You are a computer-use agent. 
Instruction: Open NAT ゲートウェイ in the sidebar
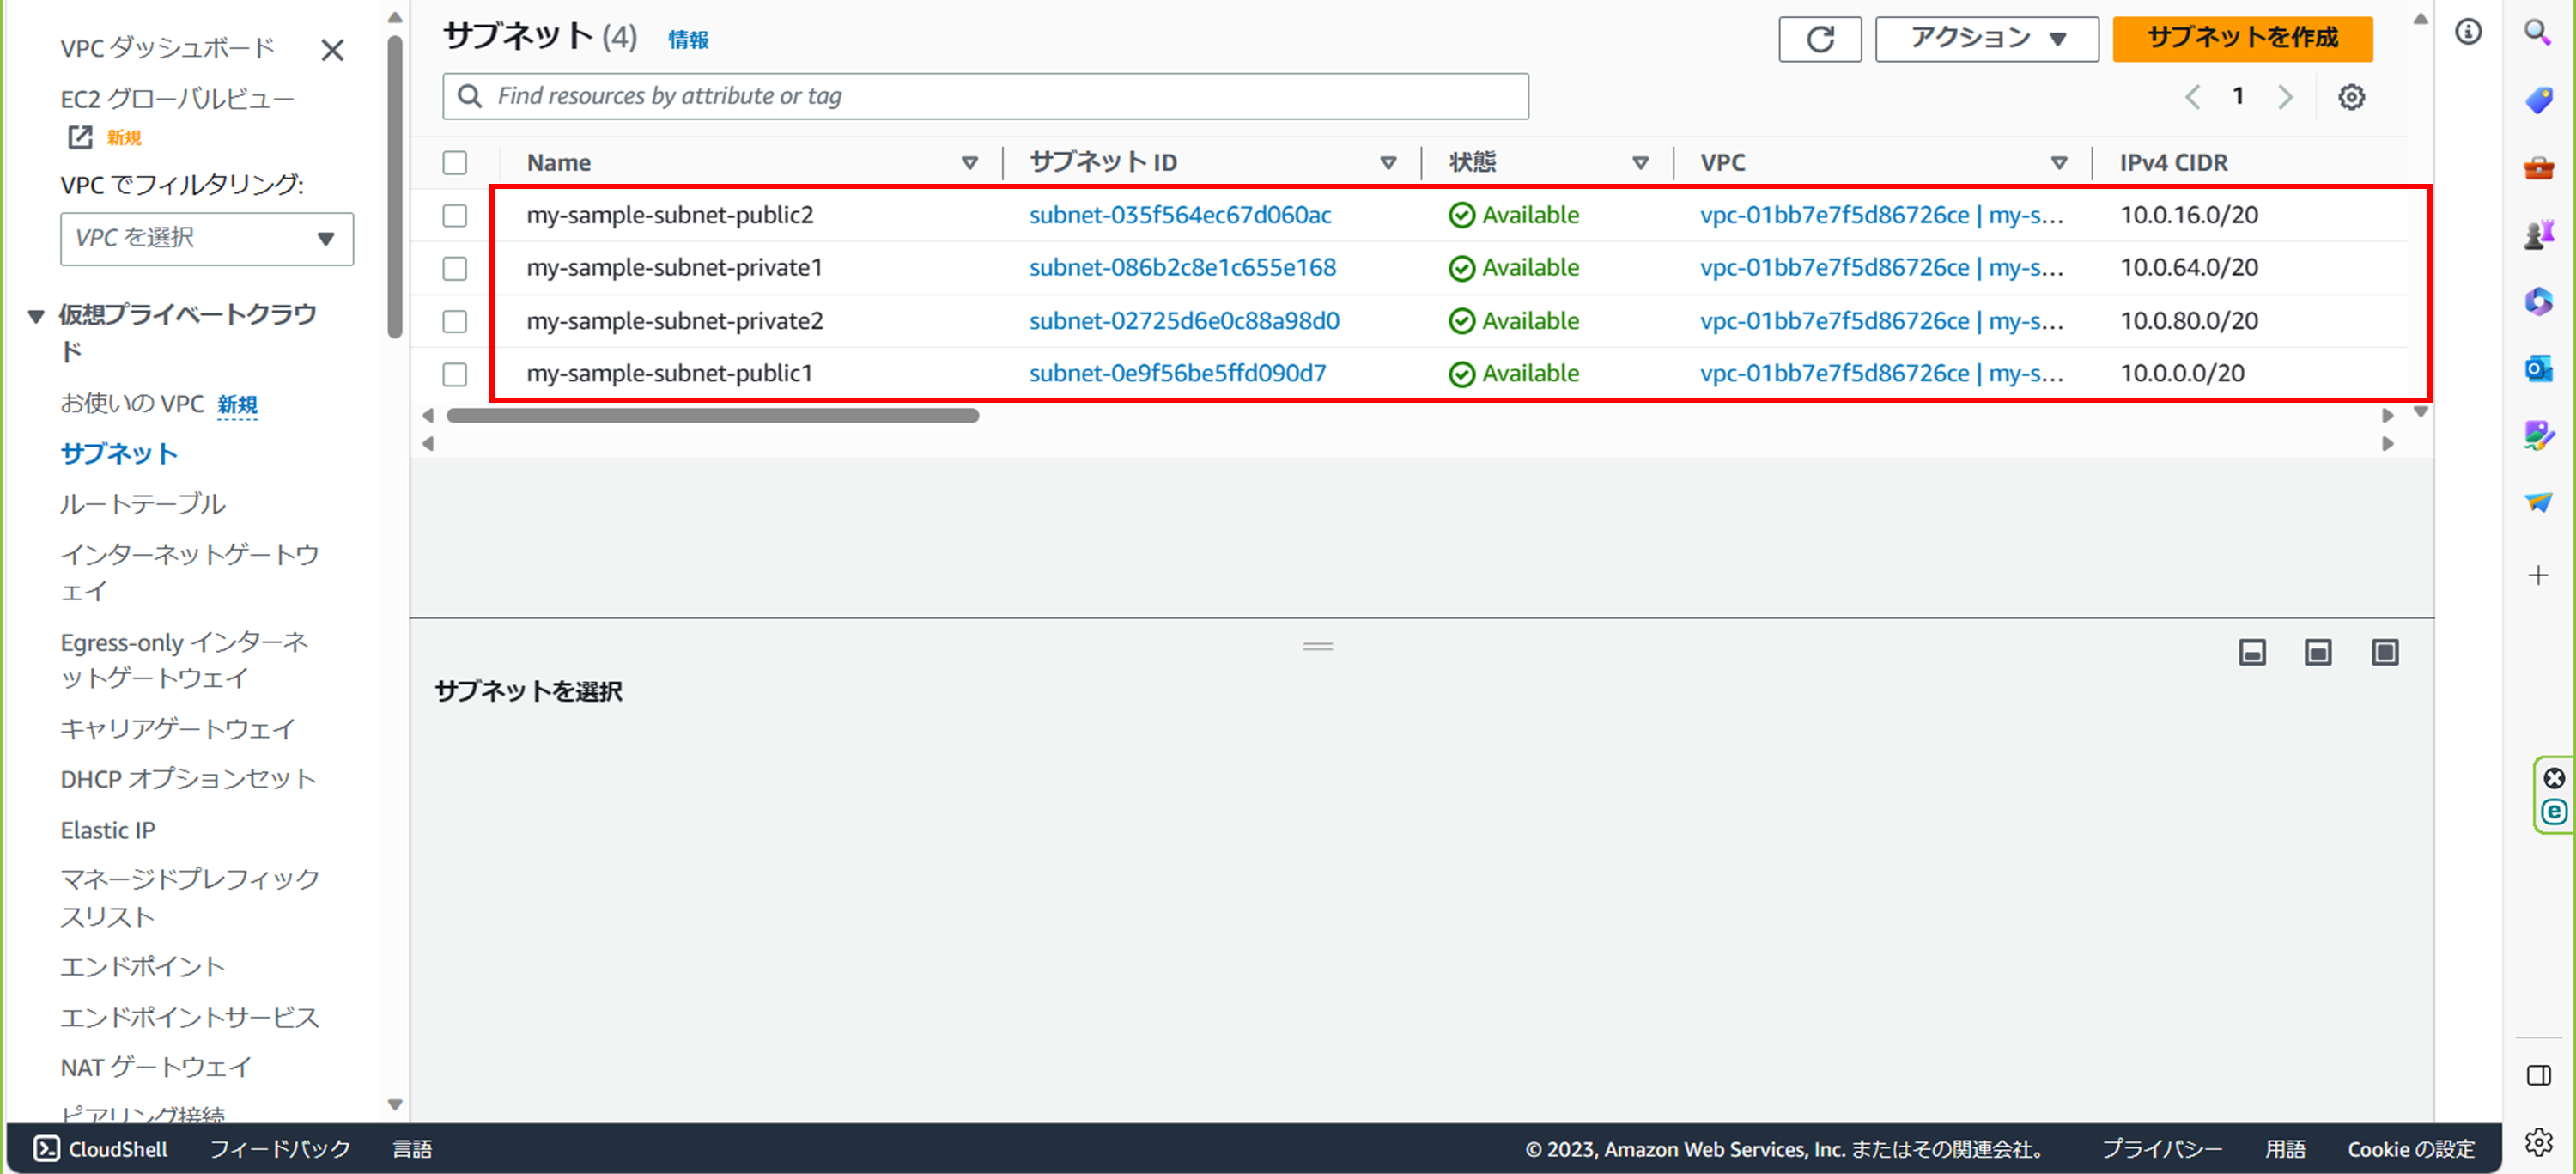pos(156,1067)
